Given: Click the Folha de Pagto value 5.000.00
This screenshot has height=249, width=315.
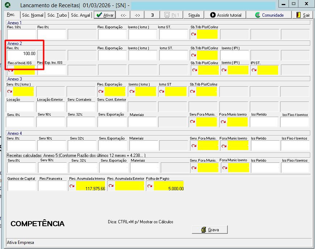Looking at the screenshot, I should [x=176, y=189].
